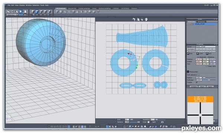This screenshot has width=223, height=133.
Task: Activate the highlighted universal manipulator tool
Action: click(21, 11)
